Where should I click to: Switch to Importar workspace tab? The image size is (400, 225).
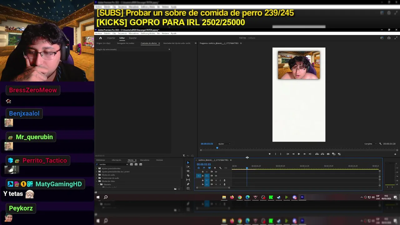[x=111, y=38]
